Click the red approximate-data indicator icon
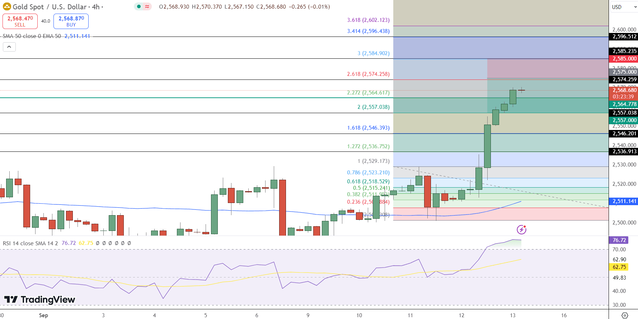The width and height of the screenshot is (638, 319). [147, 6]
